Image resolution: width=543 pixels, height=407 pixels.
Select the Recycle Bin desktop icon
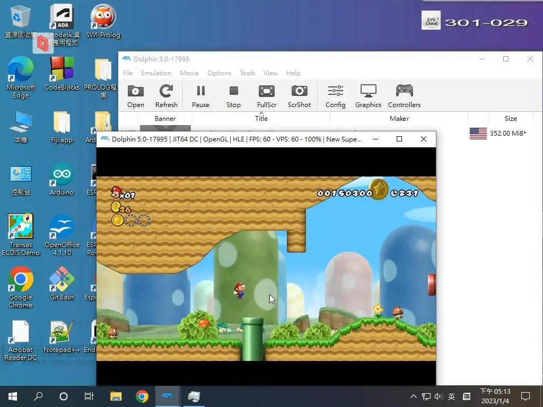21,21
